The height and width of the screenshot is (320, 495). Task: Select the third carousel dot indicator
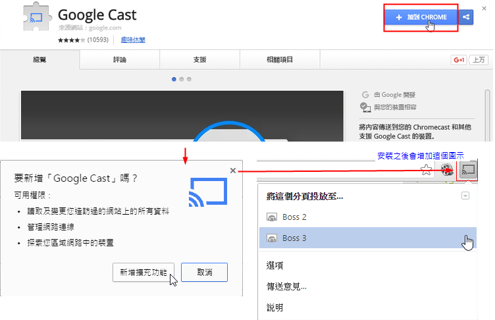[x=189, y=79]
